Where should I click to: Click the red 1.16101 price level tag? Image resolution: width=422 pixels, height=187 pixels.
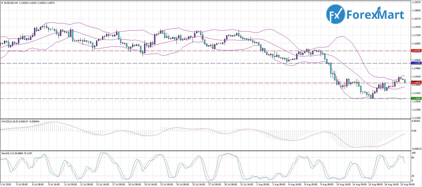coord(416,51)
